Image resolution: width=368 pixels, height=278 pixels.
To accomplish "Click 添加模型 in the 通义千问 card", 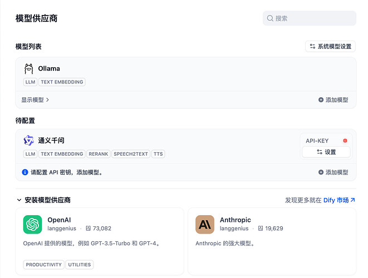I will pos(333,172).
